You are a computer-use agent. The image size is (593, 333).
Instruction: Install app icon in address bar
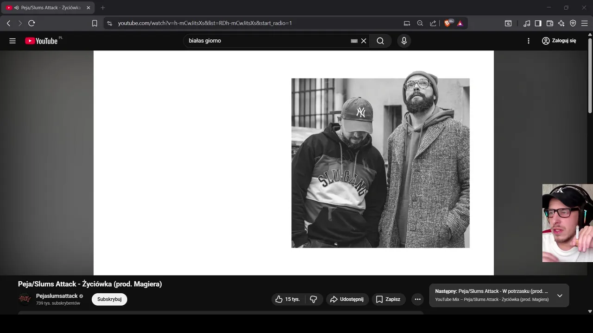pos(407,23)
